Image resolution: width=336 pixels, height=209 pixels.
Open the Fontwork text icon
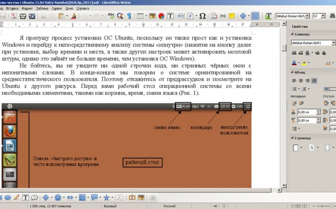268,16
